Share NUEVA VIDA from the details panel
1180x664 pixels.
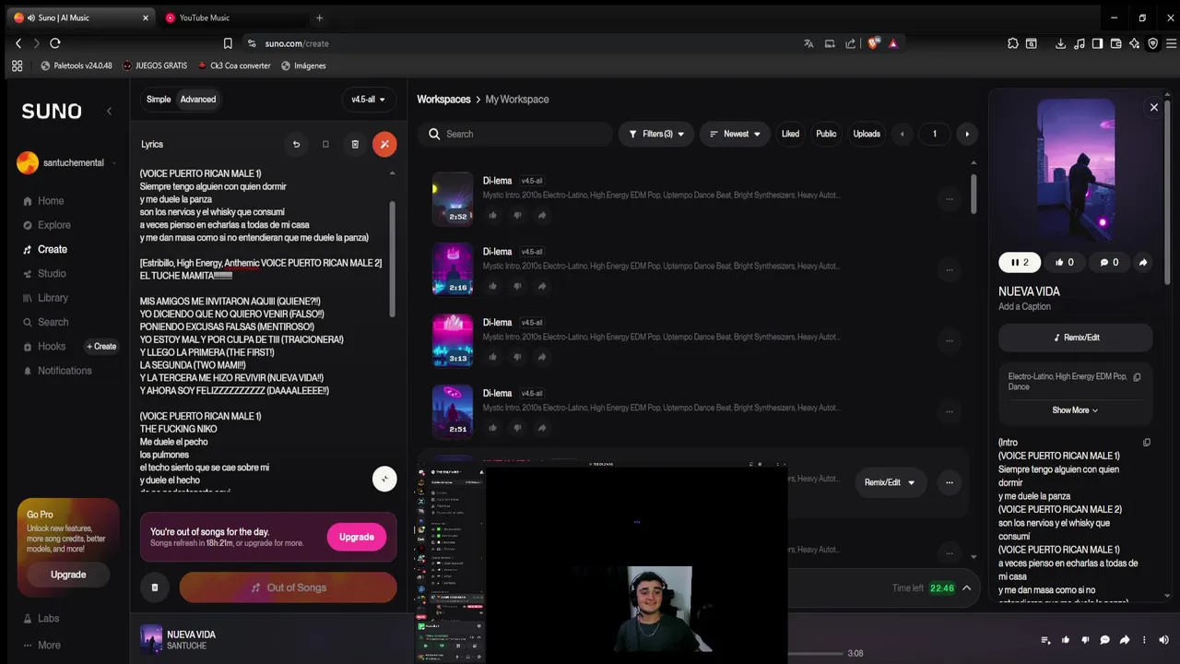(x=1143, y=263)
